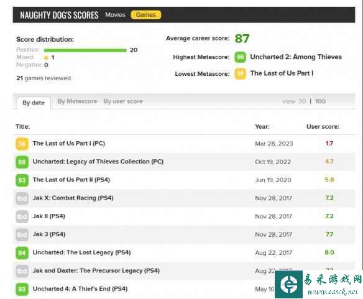Click yellow lowest Metascore badge

click(240, 73)
